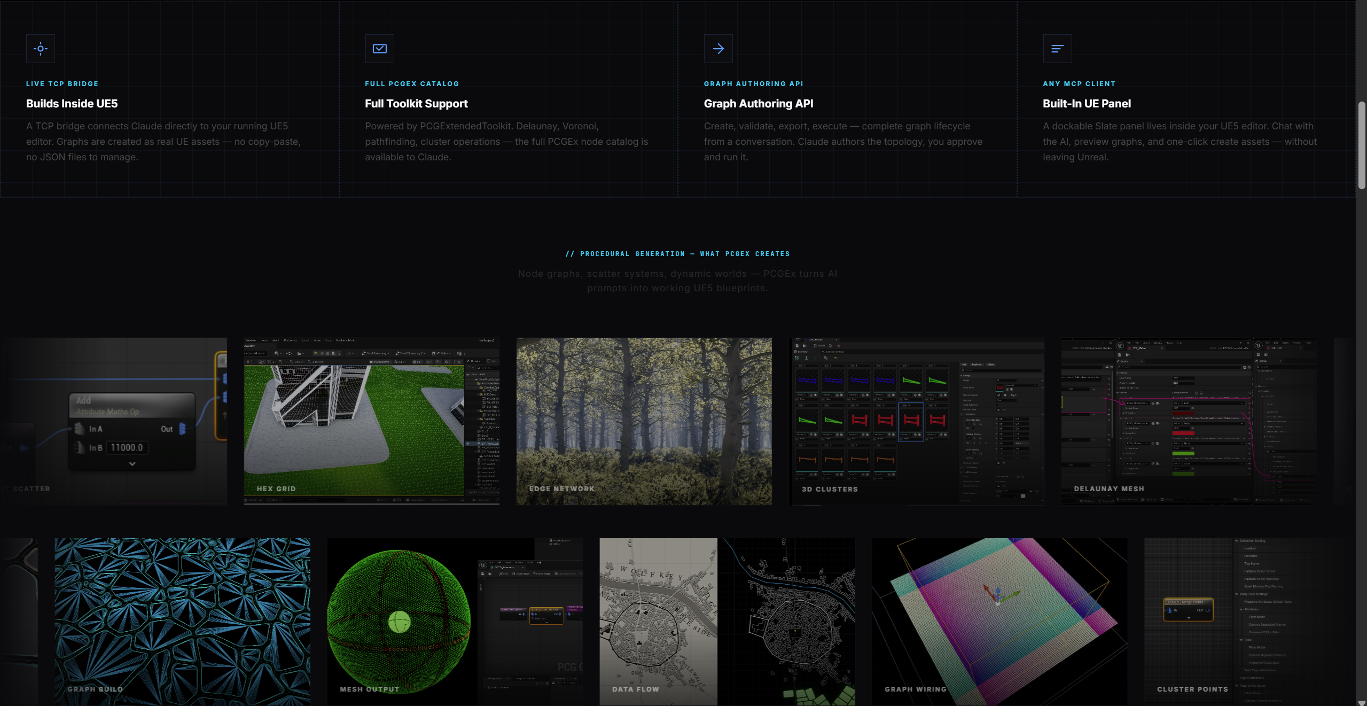Open the Mesh Output sphere thumbnail
Viewport: 1367px width, 706px height.
click(x=455, y=621)
